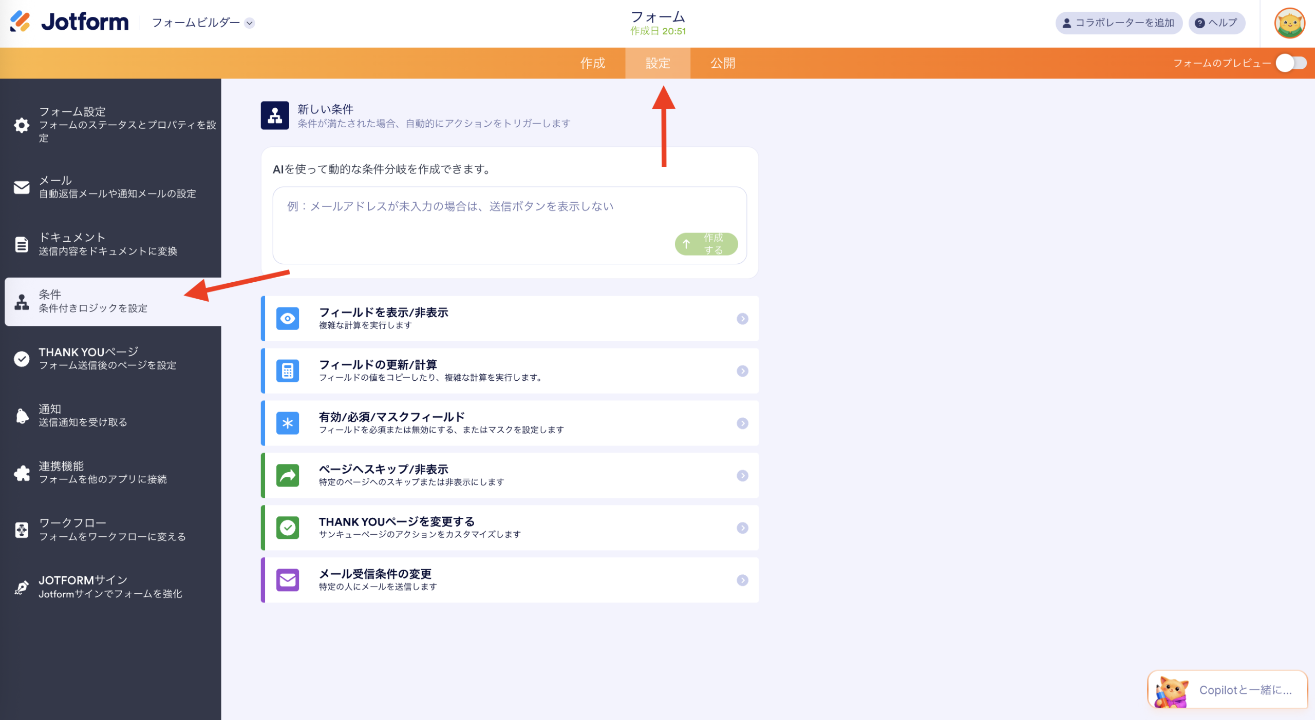Viewport: 1315px width, 720px height.
Task: Select the メール envelope icon in sidebar
Action: [21, 187]
